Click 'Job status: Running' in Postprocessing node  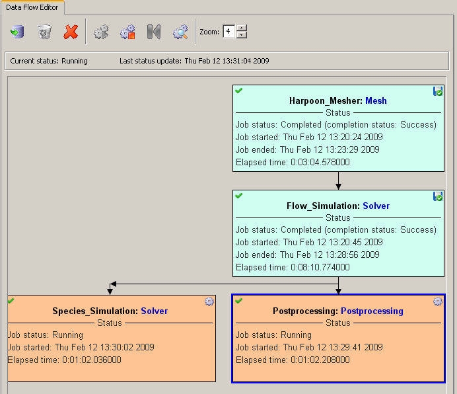point(273,335)
